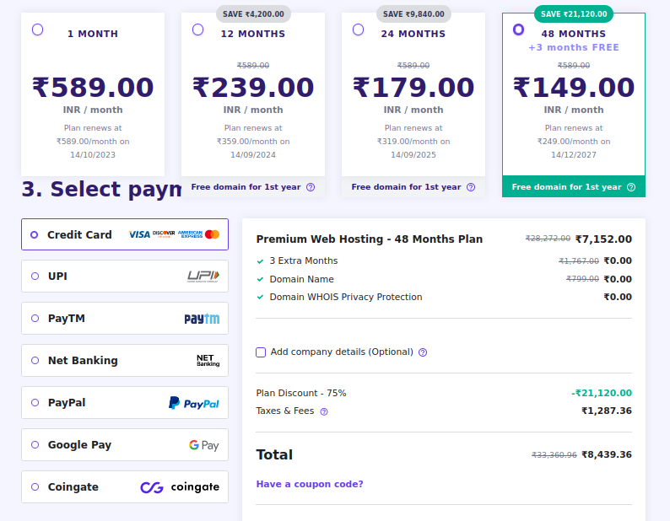Screen dimensions: 670x521
Task: Select the 12 Months plan radio button
Action: point(198,30)
